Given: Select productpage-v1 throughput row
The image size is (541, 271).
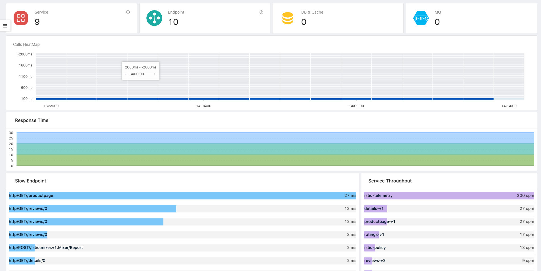Looking at the screenshot, I should point(380,222).
